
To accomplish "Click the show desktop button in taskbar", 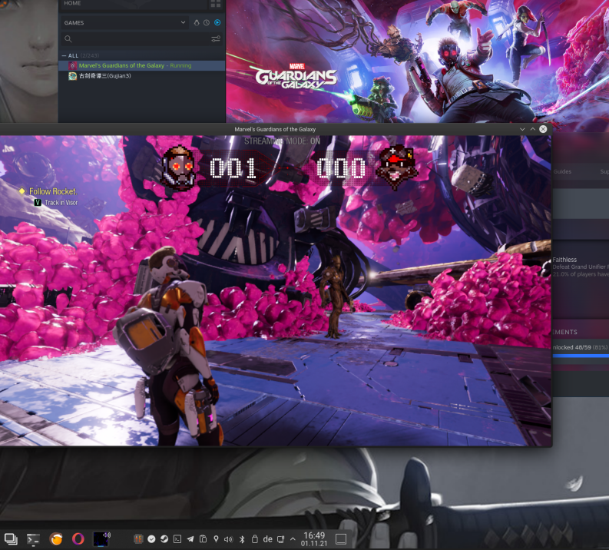I will coord(341,539).
